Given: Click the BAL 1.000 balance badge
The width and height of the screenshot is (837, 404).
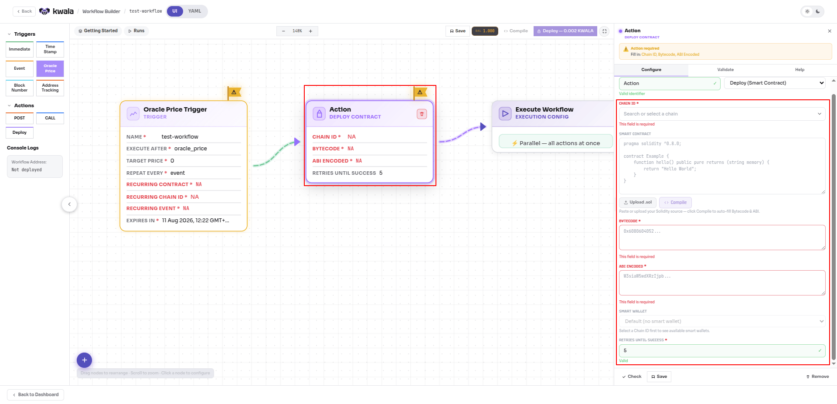Looking at the screenshot, I should pyautogui.click(x=485, y=31).
